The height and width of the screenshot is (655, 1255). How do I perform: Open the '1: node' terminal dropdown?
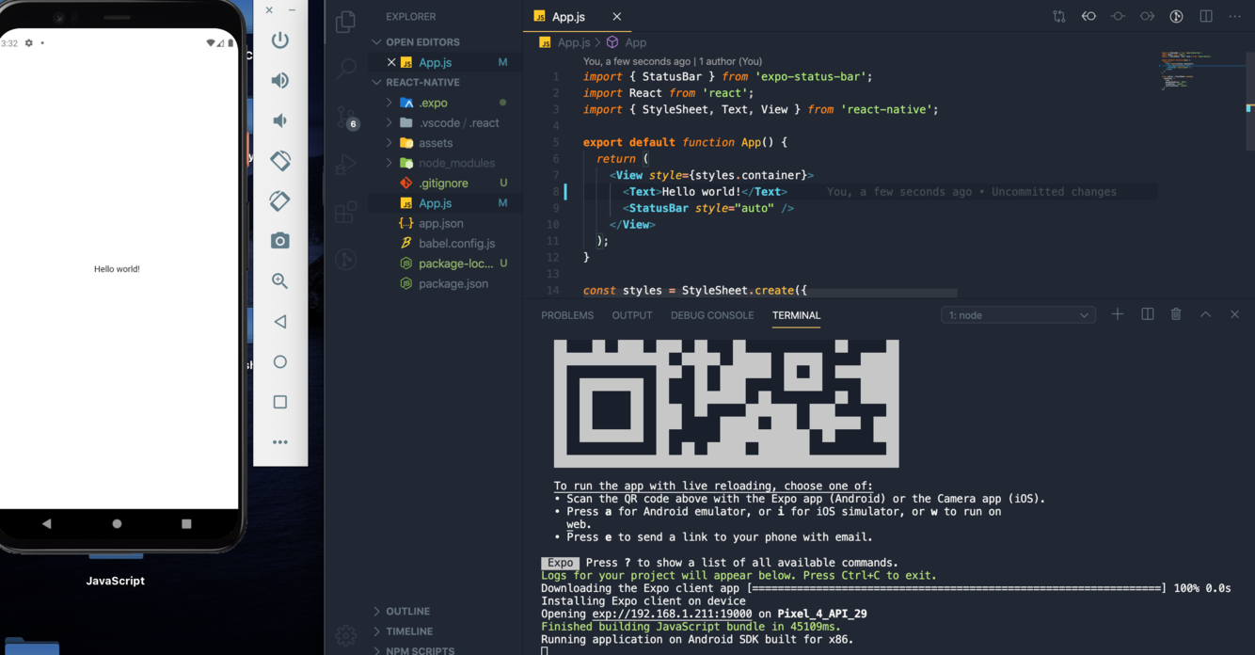(1018, 315)
